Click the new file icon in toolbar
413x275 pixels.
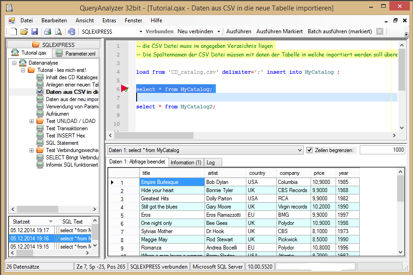coord(14,31)
